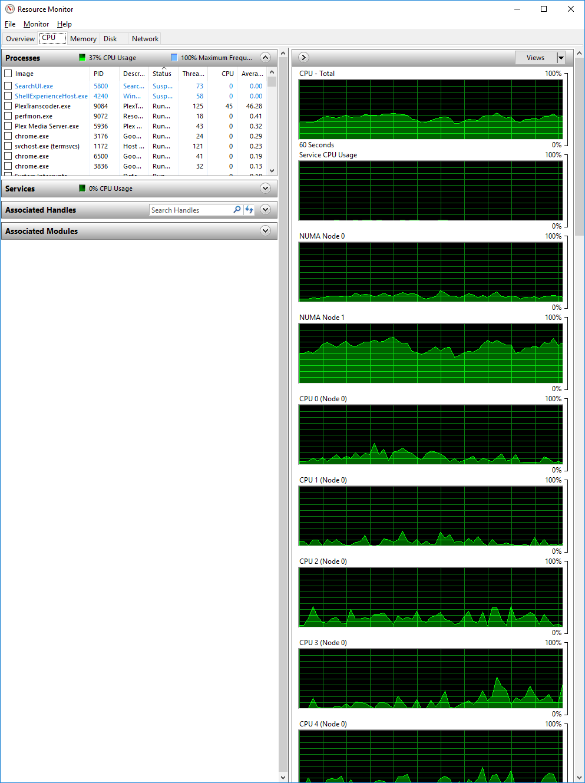Switch to the Network tab
This screenshot has height=783, width=585.
(x=145, y=39)
